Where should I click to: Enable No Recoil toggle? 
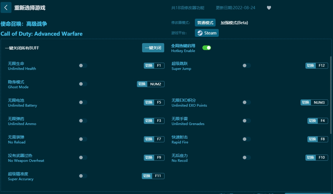pyautogui.click(x=247, y=157)
